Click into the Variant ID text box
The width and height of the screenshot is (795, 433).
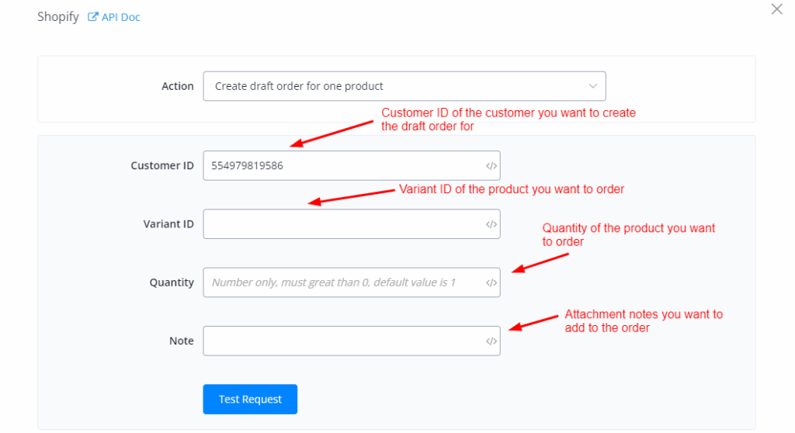pyautogui.click(x=342, y=224)
